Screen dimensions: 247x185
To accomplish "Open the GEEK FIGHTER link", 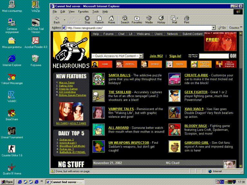I will (x=196, y=92).
